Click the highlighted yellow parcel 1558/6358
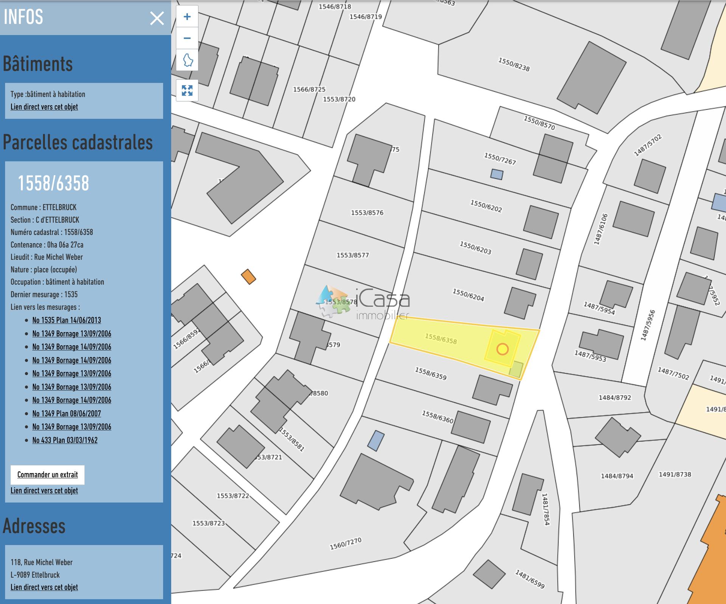726x604 pixels. 441,338
